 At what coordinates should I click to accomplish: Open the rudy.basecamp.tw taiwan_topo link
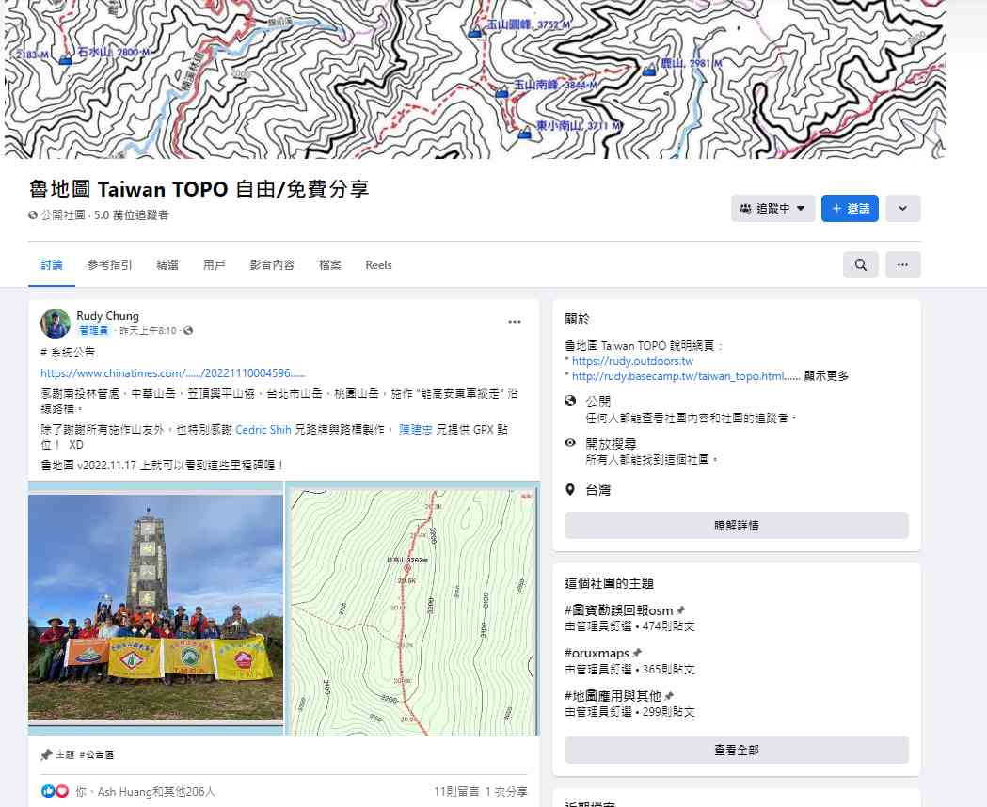pos(678,376)
